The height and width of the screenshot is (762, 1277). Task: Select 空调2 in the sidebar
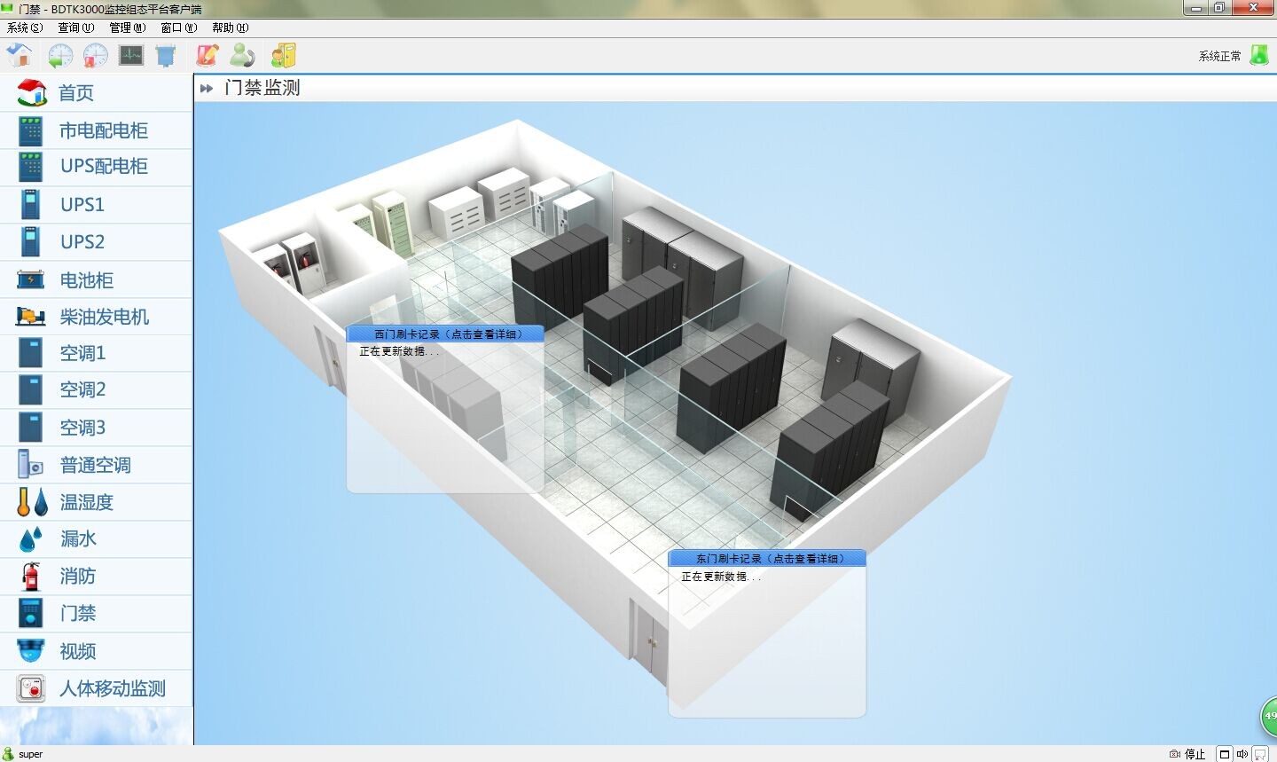tap(96, 390)
